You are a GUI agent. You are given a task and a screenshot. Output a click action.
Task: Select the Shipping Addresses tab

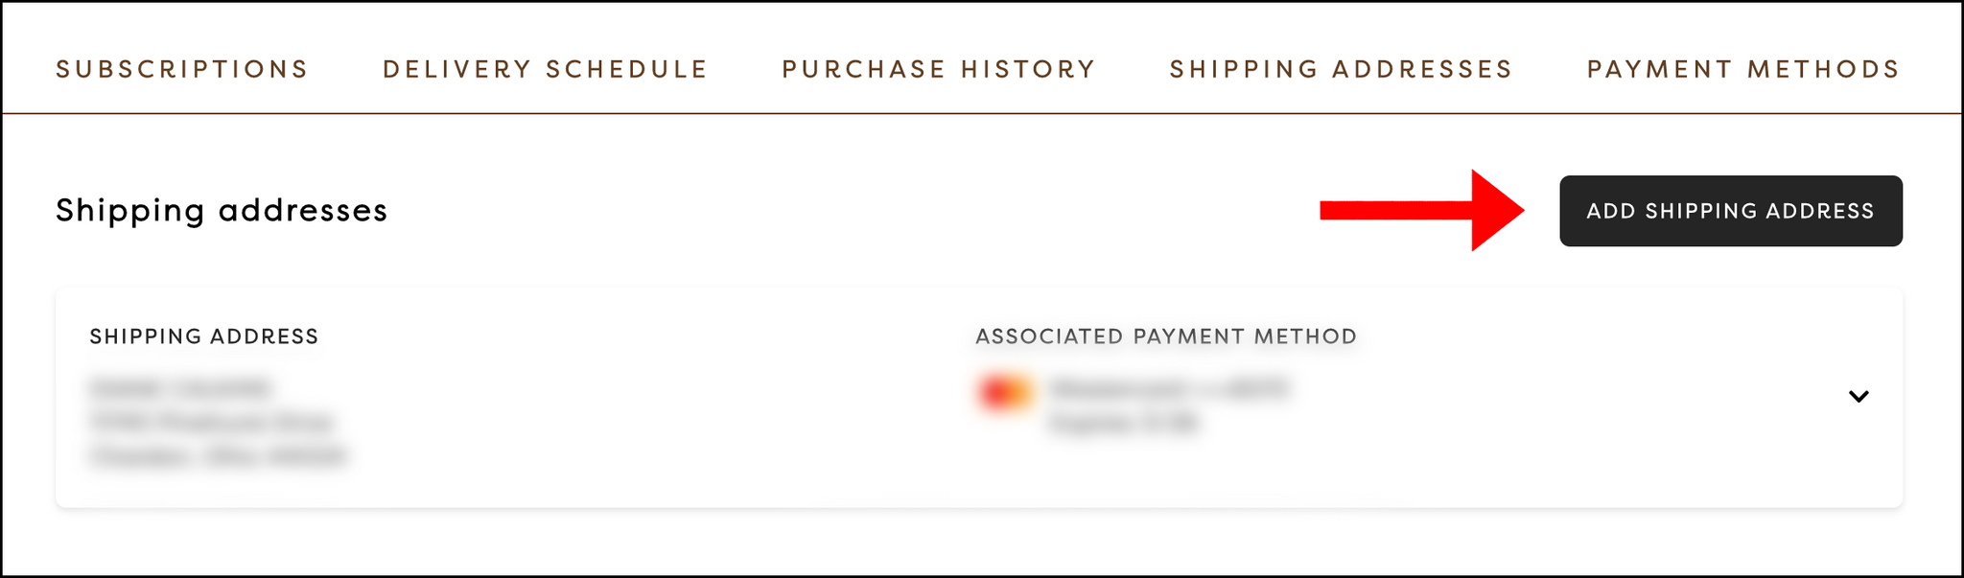coord(1341,69)
